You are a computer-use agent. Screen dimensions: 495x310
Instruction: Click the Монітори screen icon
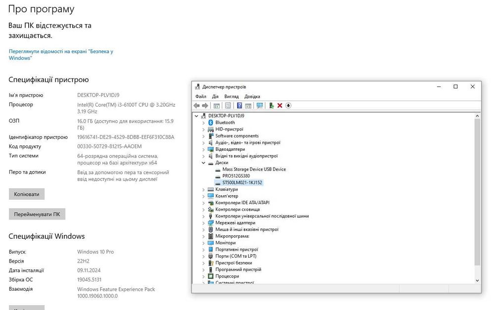tap(210, 243)
